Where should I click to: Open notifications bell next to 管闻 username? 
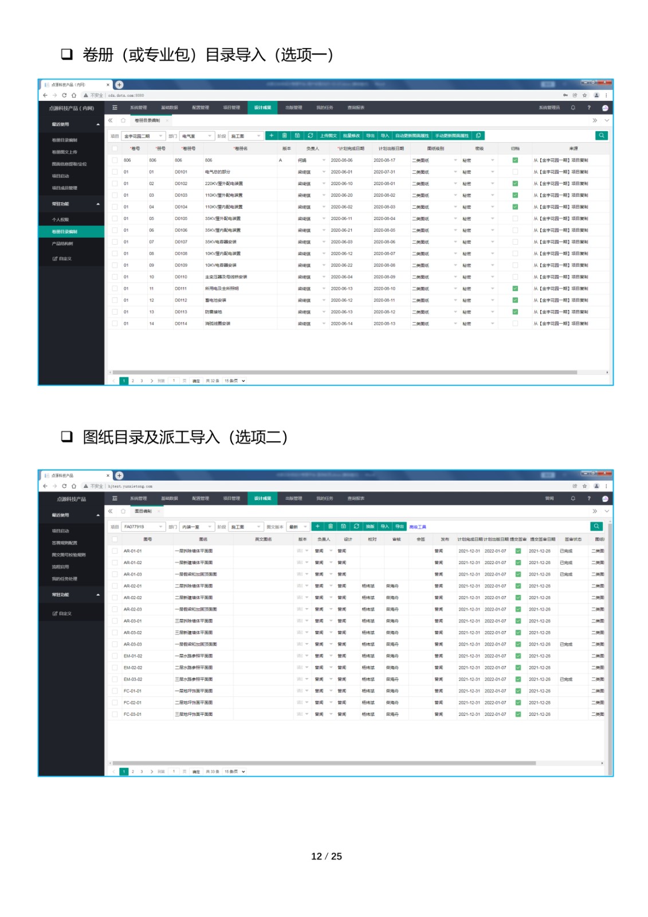[x=573, y=499]
